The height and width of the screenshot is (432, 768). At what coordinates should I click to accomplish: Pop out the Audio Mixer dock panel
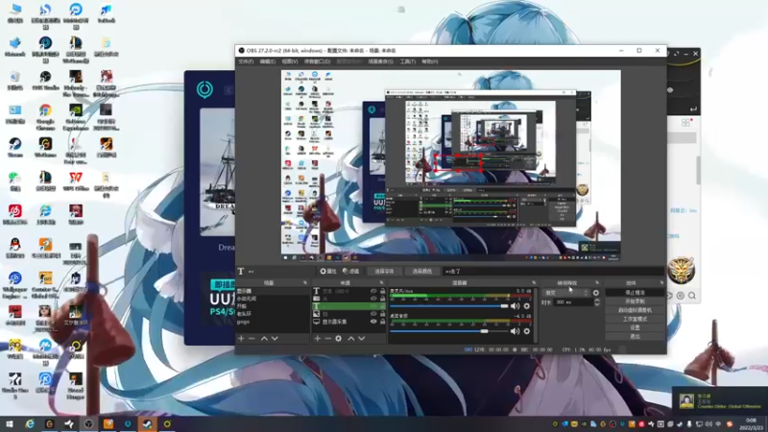click(534, 283)
